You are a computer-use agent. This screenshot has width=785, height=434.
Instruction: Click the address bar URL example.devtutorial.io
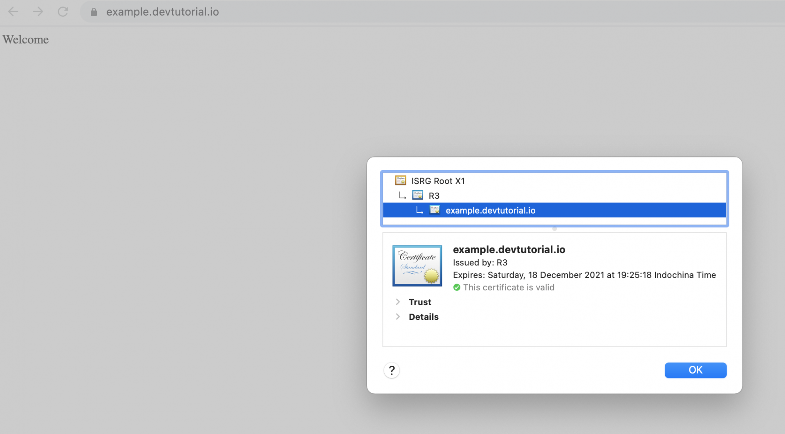coord(162,12)
